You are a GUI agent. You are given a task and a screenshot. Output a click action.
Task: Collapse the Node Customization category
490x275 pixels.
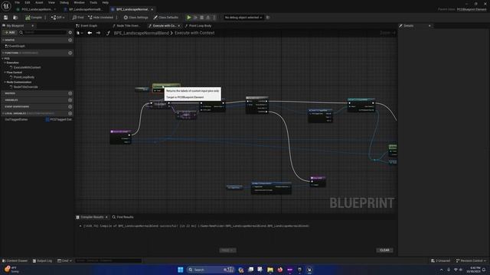pos(5,82)
